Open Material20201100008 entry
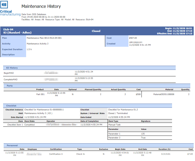The image size is (195, 161). (x=163, y=94)
